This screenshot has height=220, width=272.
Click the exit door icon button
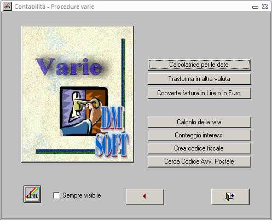pyautogui.click(x=230, y=196)
